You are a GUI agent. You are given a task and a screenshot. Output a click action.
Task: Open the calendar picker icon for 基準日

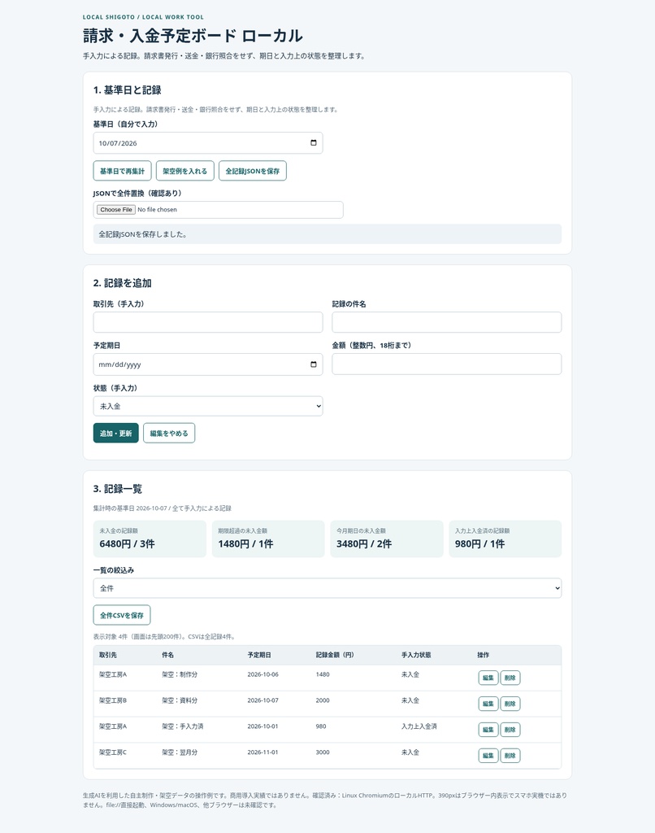click(313, 143)
